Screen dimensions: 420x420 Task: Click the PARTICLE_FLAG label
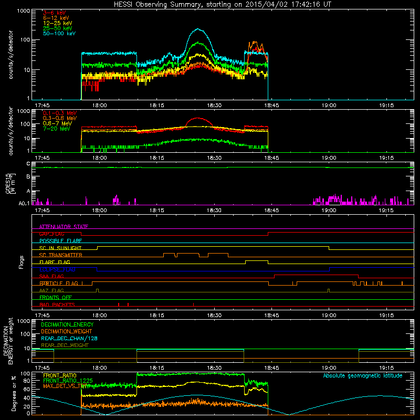tap(59, 283)
